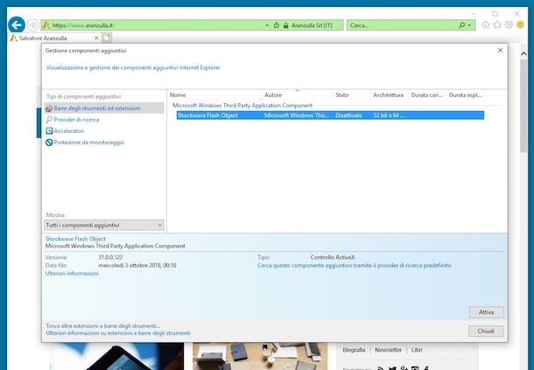Click the magnifying glass search icon
The width and height of the screenshot is (534, 370).
[461, 25]
